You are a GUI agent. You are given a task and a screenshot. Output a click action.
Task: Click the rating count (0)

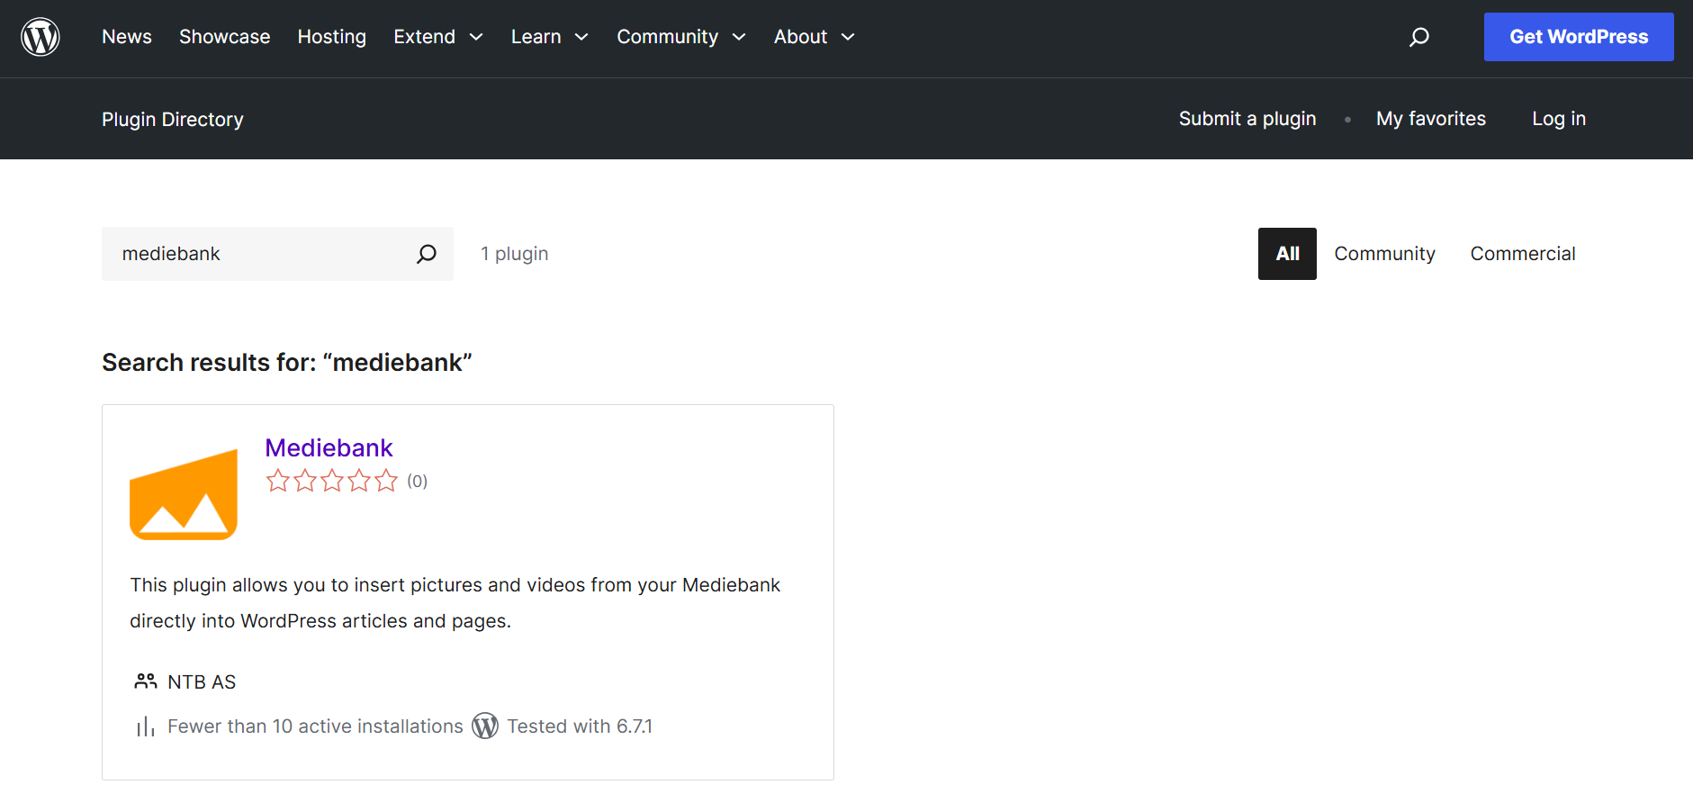click(x=417, y=481)
